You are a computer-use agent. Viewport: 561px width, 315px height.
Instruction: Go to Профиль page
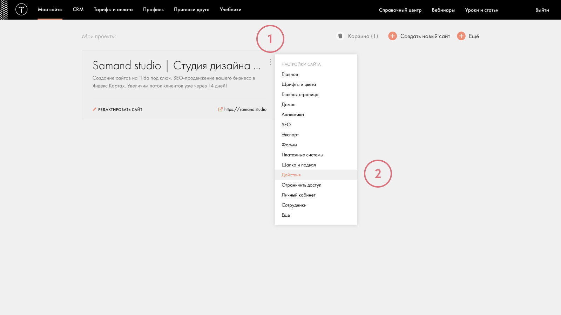click(x=153, y=9)
